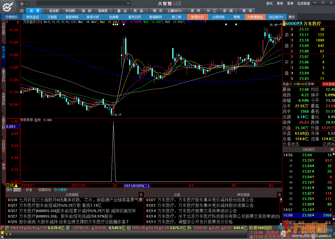The image size is (335, 240).
Task: Select 行情报价 sub-tab
Action: [x=12, y=17]
